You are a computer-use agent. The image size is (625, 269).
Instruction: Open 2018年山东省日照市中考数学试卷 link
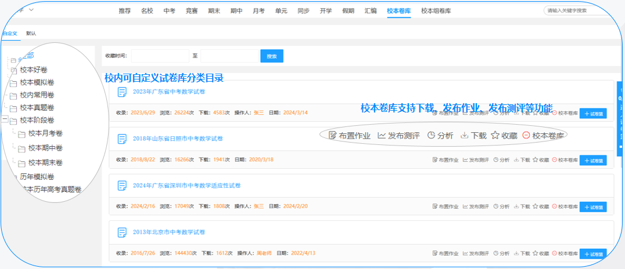178,139
